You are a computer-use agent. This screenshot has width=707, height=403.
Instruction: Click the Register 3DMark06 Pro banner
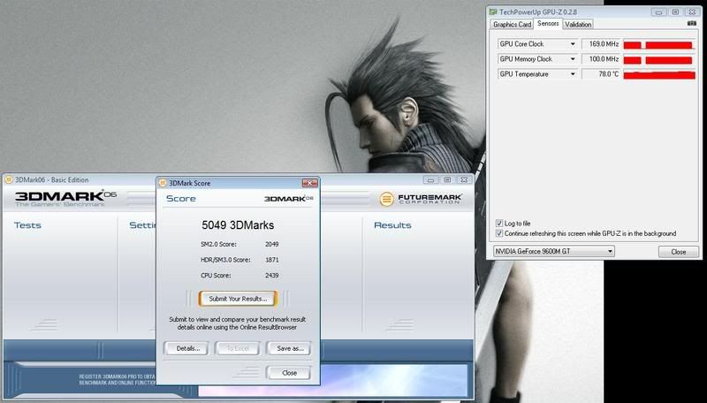point(118,379)
